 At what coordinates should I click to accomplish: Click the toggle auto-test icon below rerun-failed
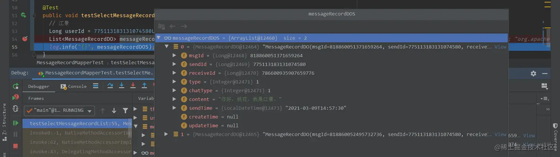pyautogui.click(x=16, y=108)
